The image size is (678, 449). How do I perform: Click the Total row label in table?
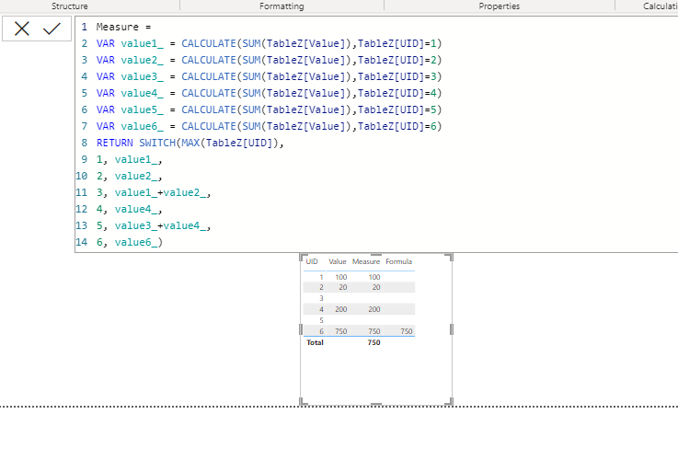(315, 342)
